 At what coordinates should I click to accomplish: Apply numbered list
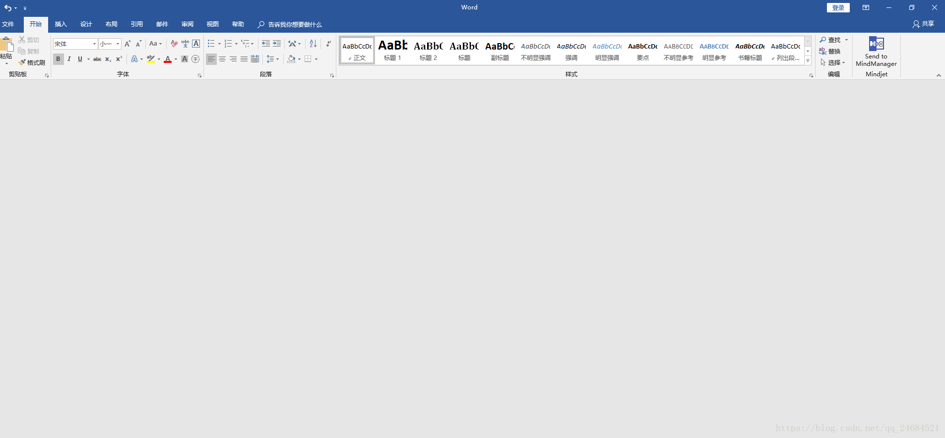click(228, 44)
